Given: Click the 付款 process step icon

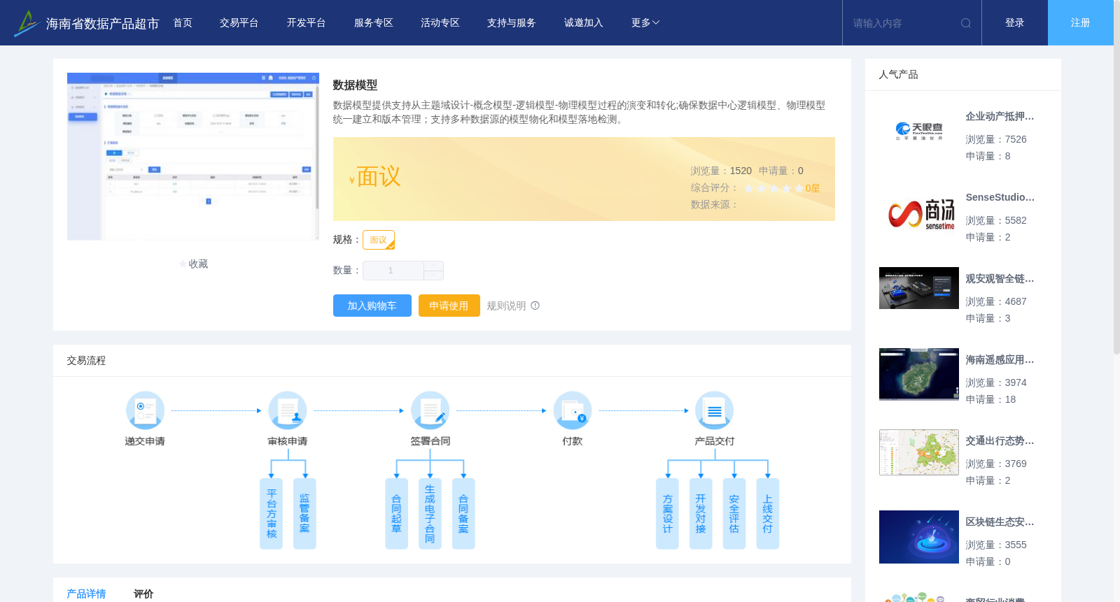Looking at the screenshot, I should pos(573,410).
